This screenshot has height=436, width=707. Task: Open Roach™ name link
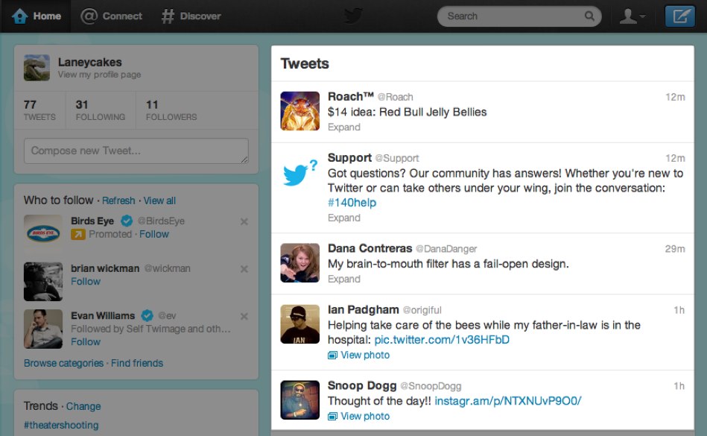(x=351, y=96)
